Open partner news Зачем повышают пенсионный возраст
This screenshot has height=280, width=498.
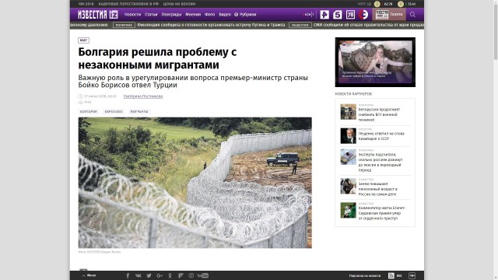pyautogui.click(x=377, y=189)
